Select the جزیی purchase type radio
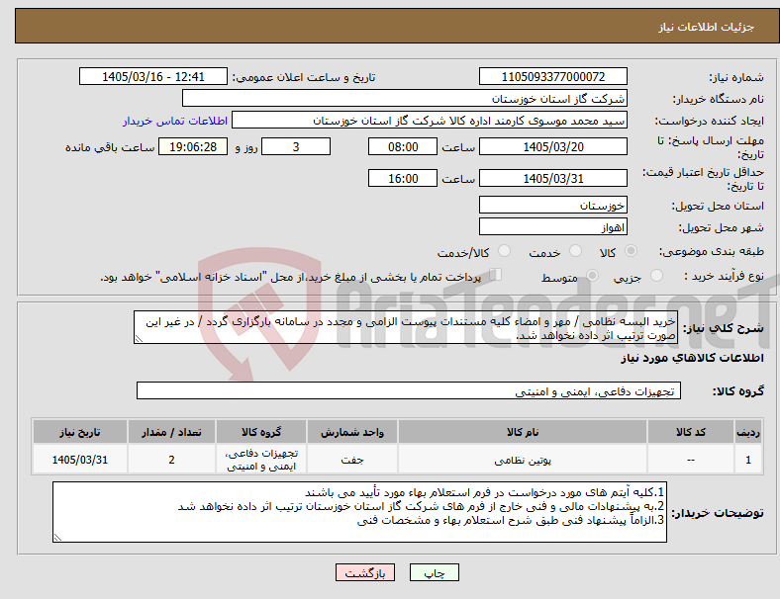Image resolution: width=780 pixels, height=599 pixels. (x=656, y=276)
